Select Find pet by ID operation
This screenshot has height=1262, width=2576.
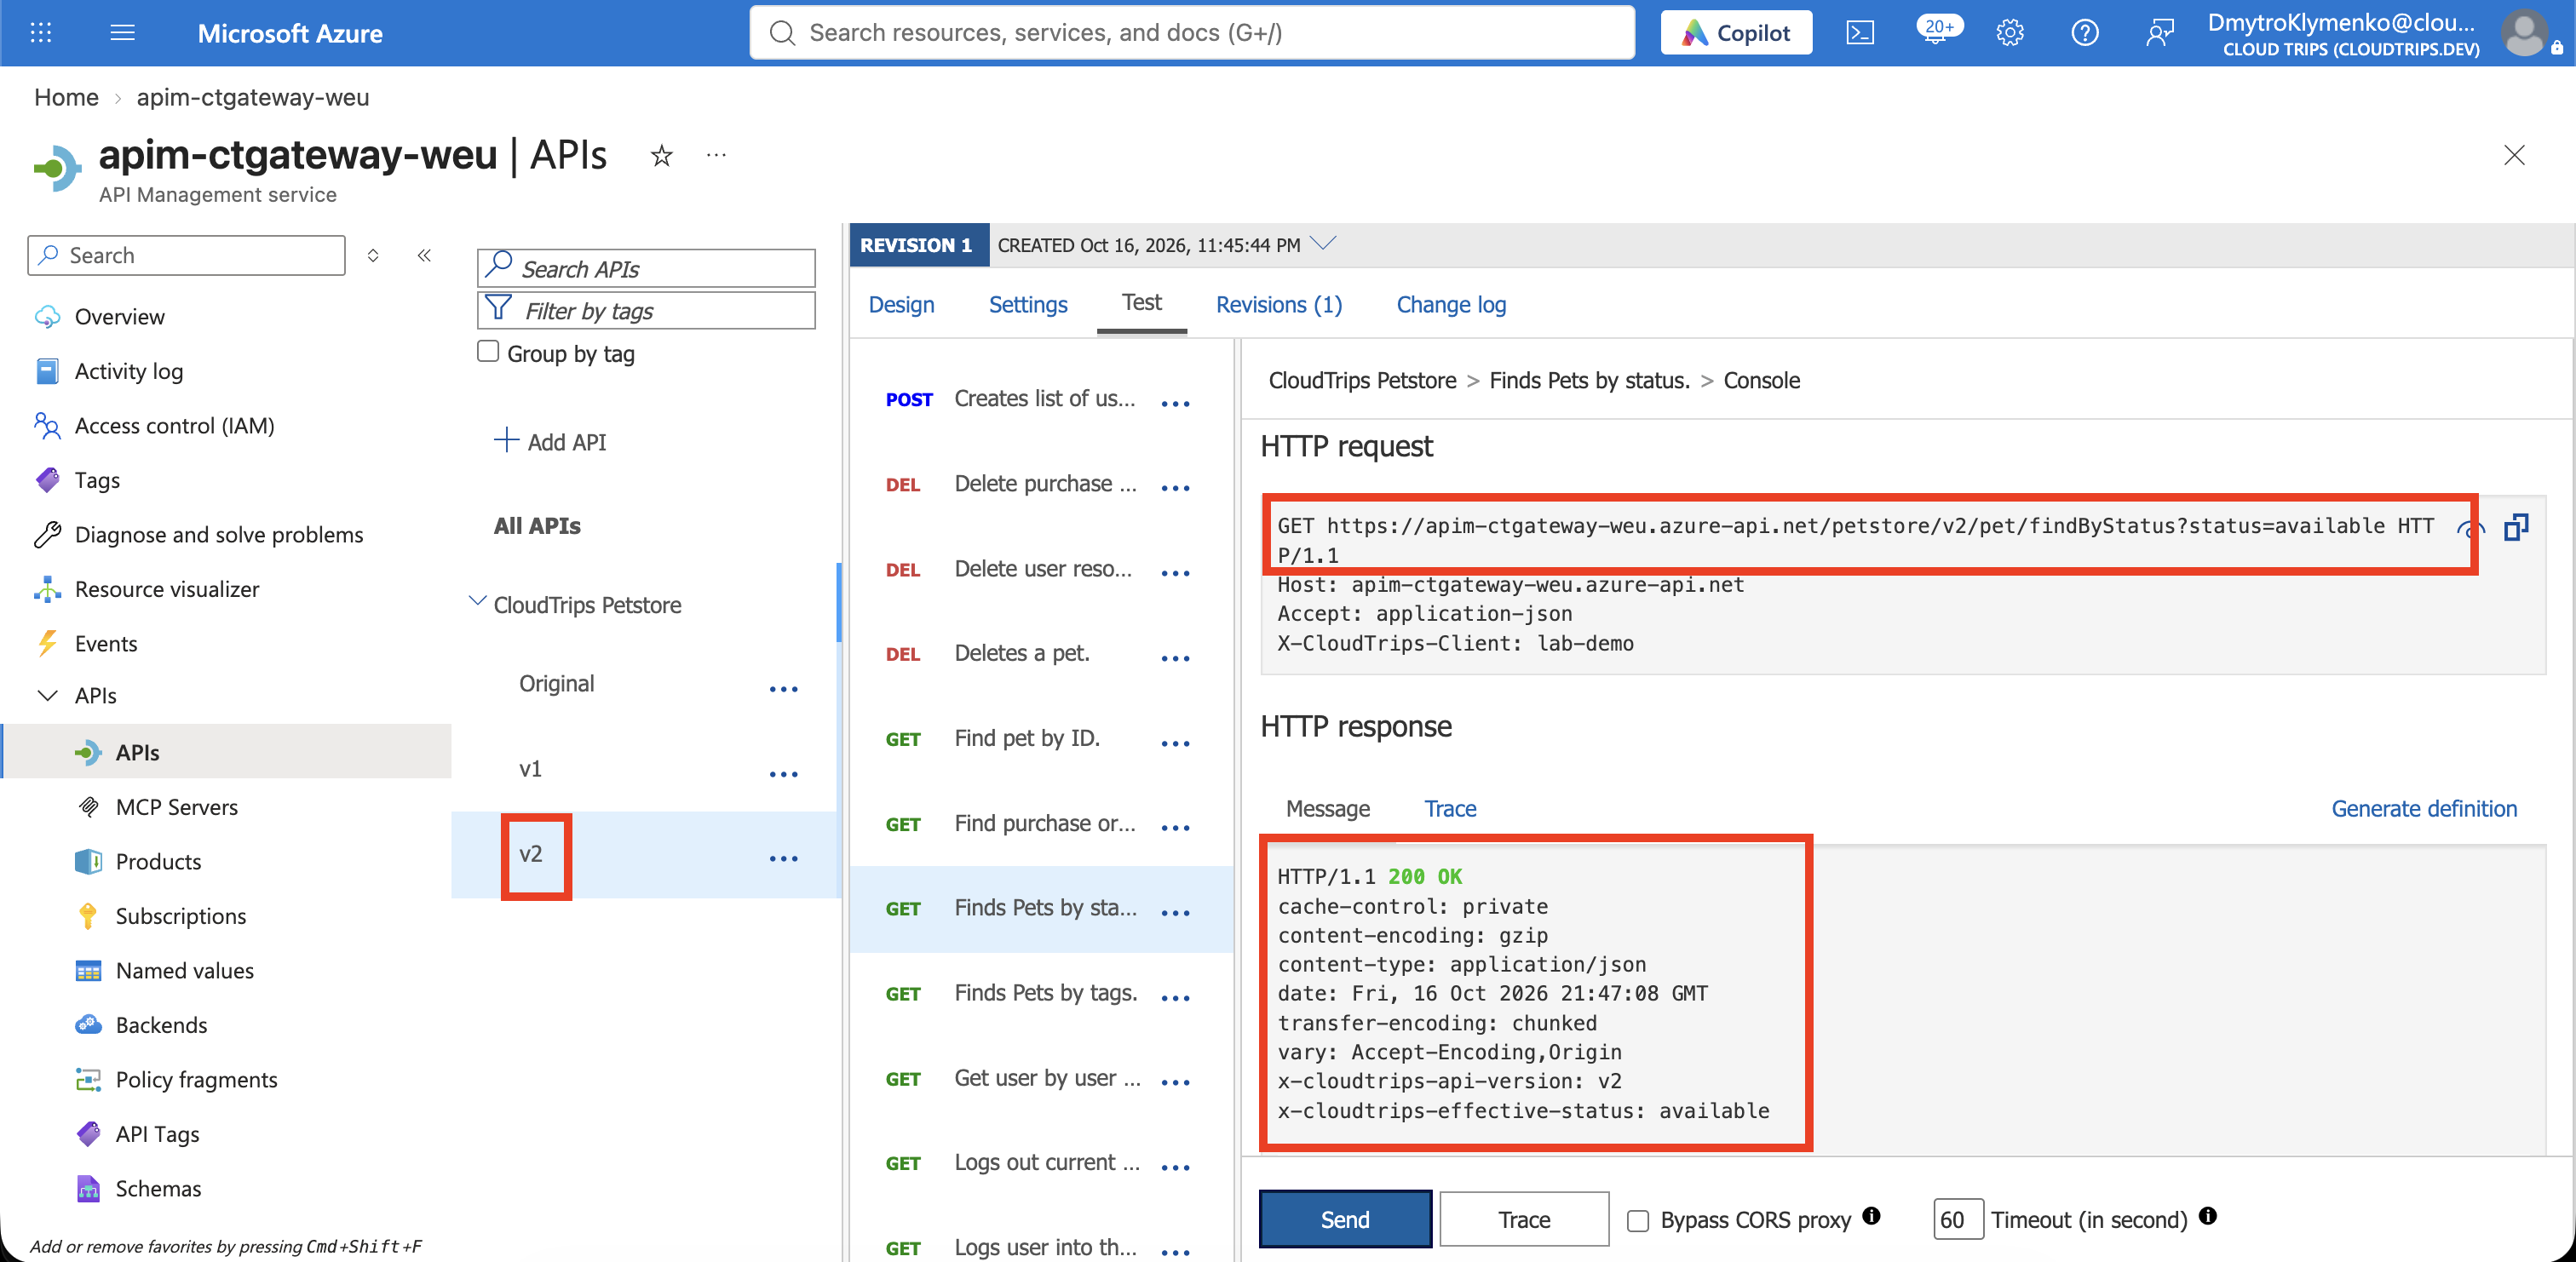(x=1027, y=738)
